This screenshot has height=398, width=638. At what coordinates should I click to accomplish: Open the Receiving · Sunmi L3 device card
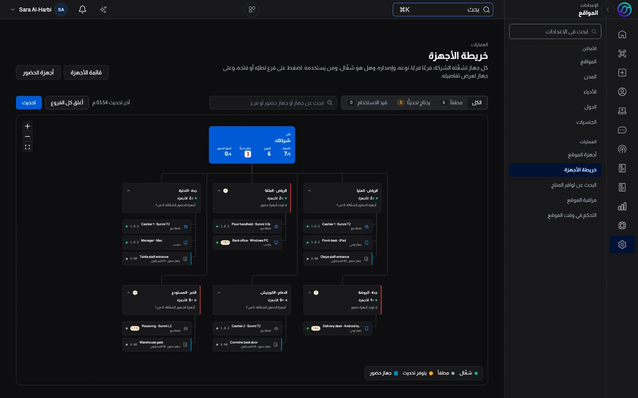coord(157,328)
